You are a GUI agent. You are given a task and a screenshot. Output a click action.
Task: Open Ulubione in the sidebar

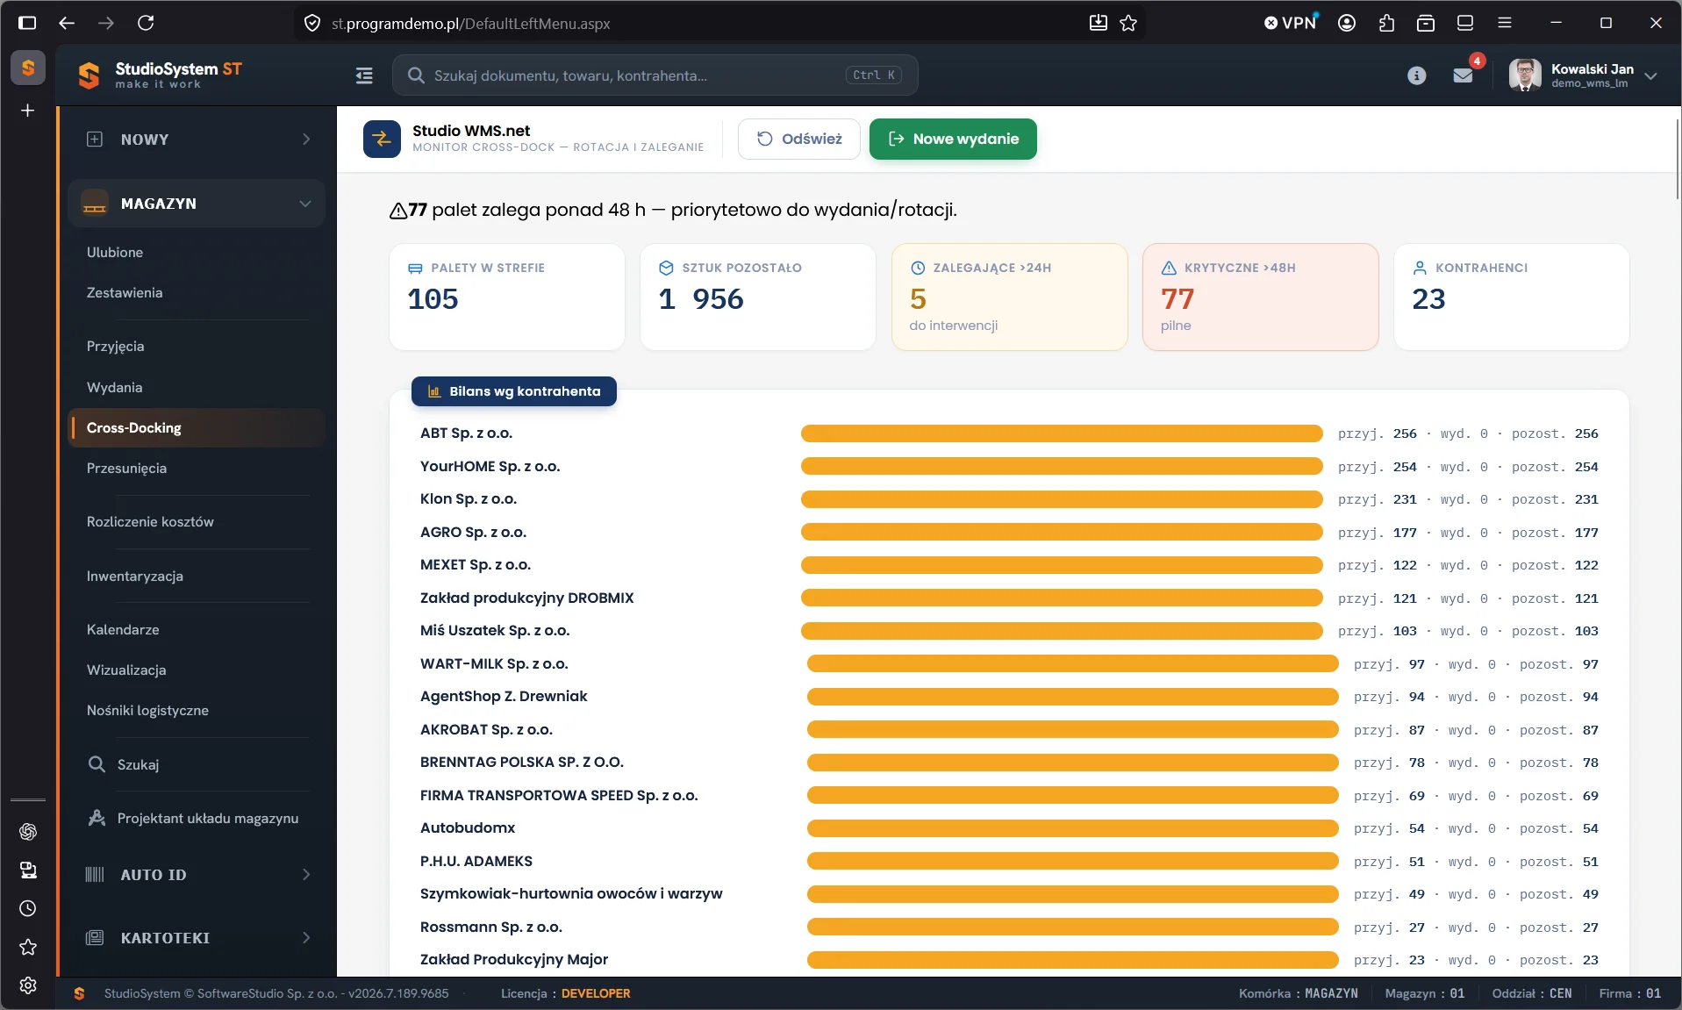coord(115,253)
